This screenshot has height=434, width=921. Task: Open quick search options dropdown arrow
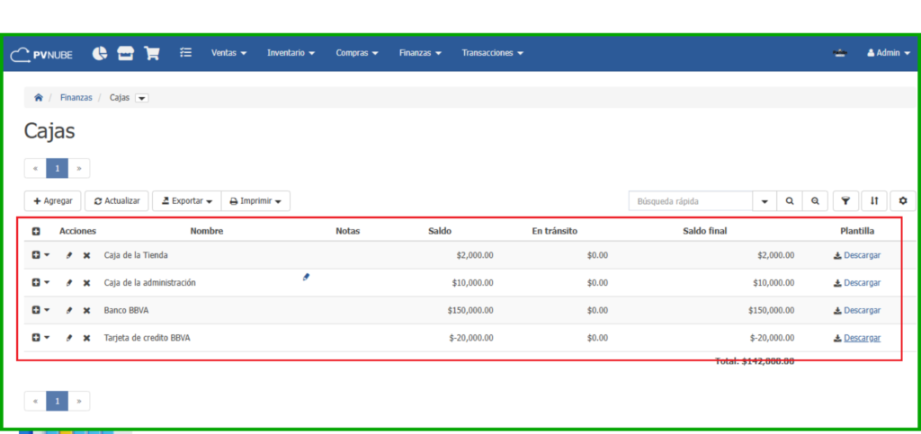click(x=765, y=201)
